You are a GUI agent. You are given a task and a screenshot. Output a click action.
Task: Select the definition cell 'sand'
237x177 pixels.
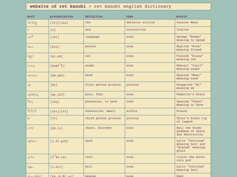click(104, 146)
